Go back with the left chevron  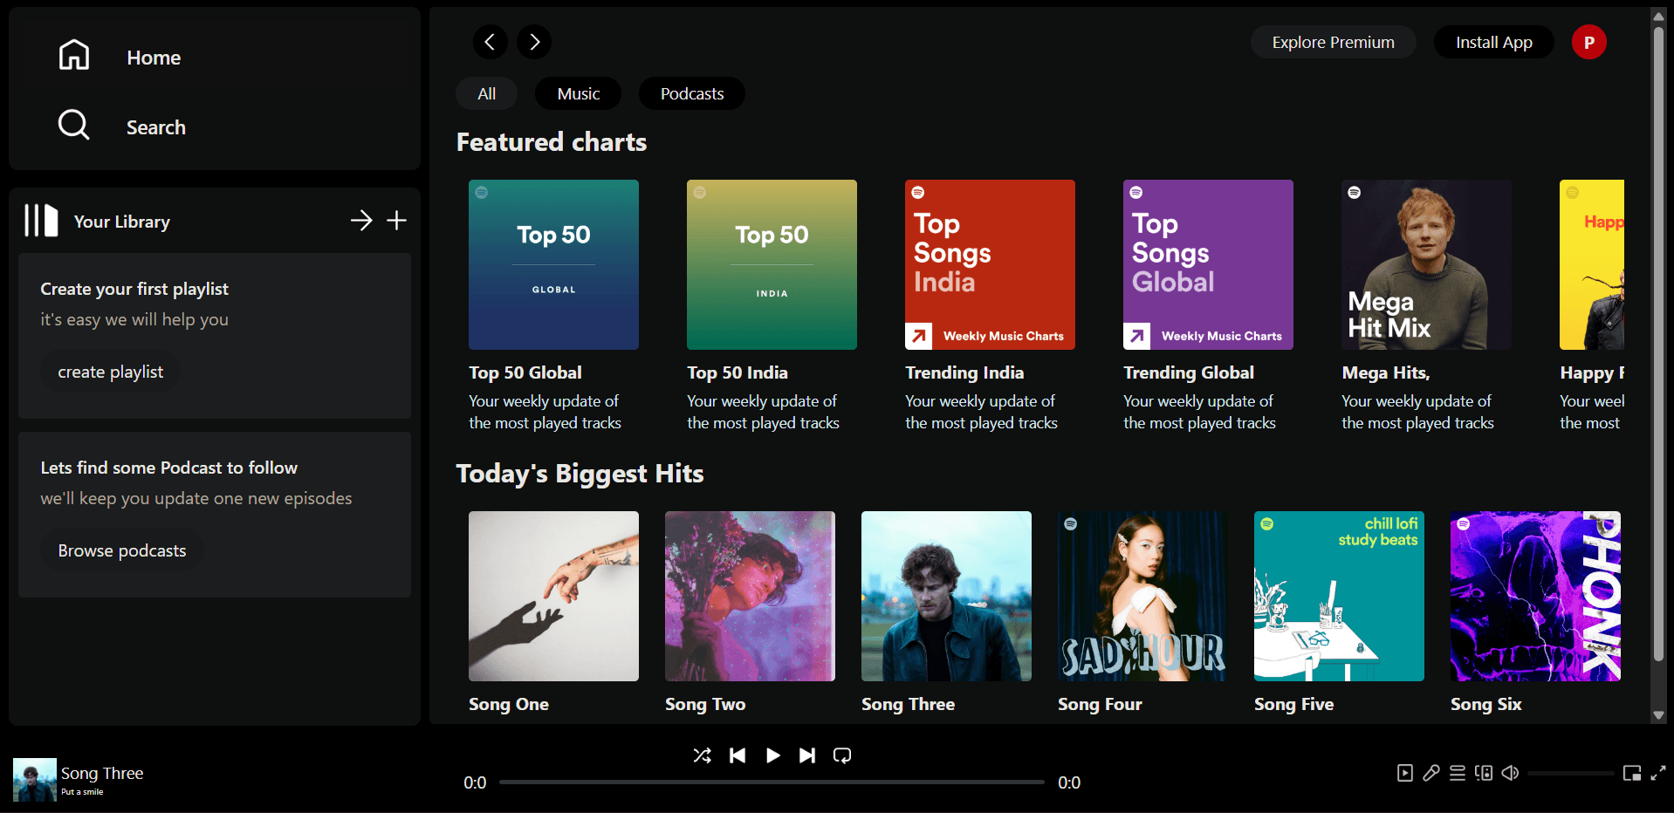[490, 42]
